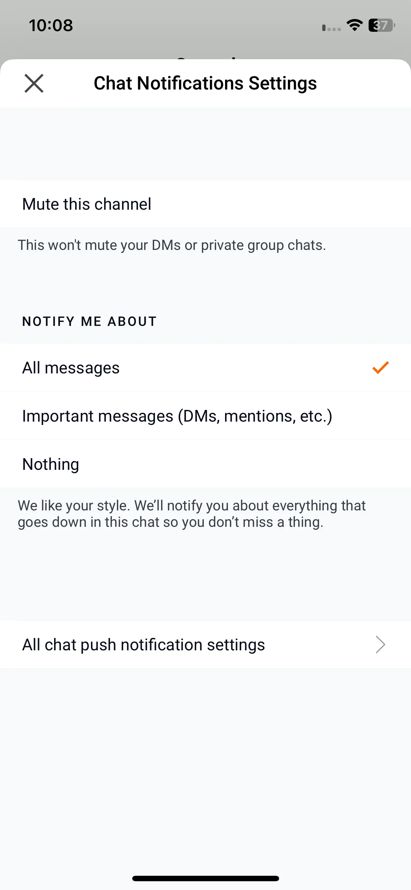
Task: Choose Important messages (DMs, mentions, etc.)
Action: tap(205, 416)
